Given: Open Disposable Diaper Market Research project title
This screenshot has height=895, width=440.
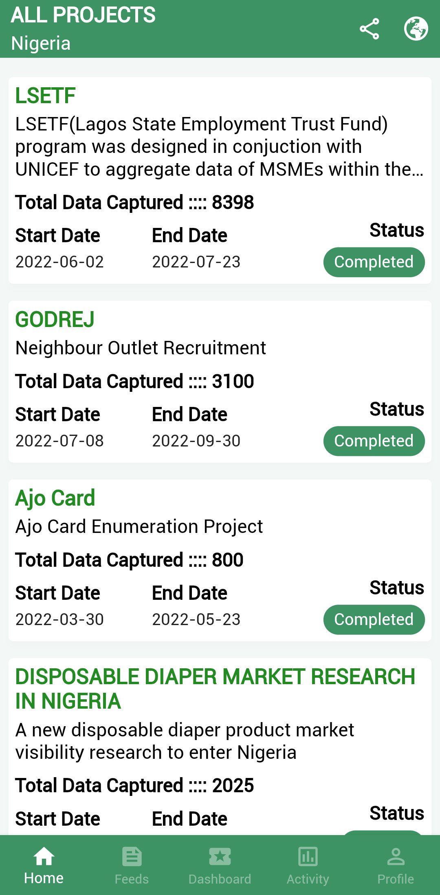Looking at the screenshot, I should [x=215, y=689].
